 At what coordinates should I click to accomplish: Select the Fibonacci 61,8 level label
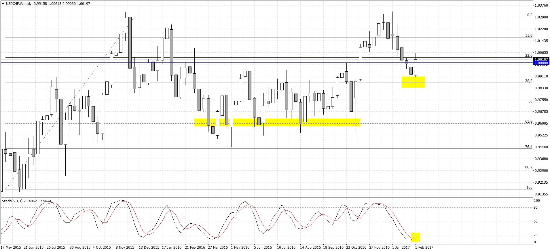tap(529, 121)
